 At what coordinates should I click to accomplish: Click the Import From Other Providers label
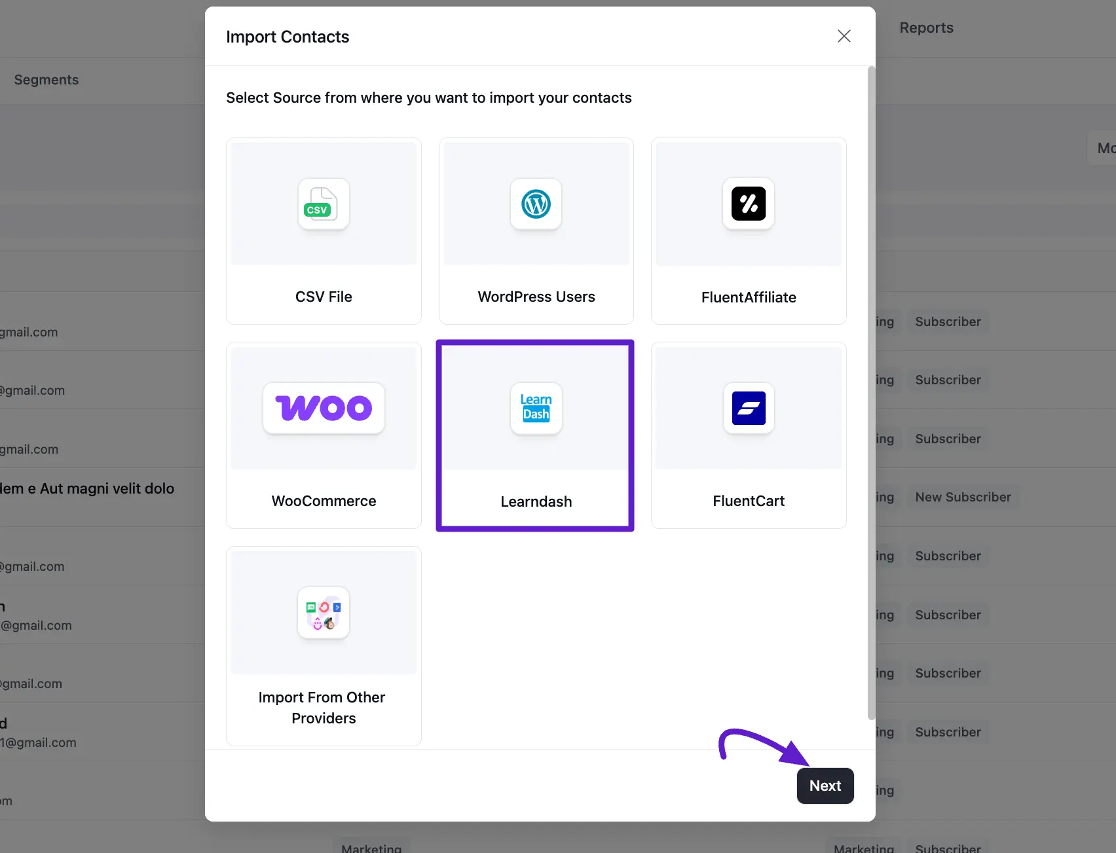pyautogui.click(x=324, y=708)
